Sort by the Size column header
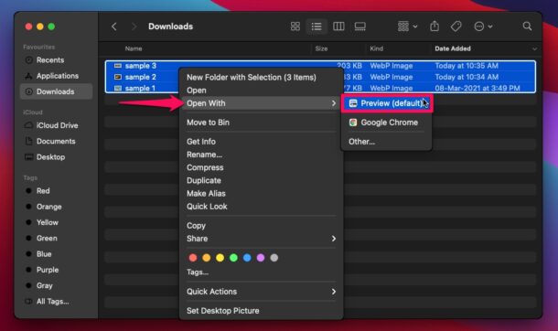558x331 pixels. pyautogui.click(x=321, y=48)
